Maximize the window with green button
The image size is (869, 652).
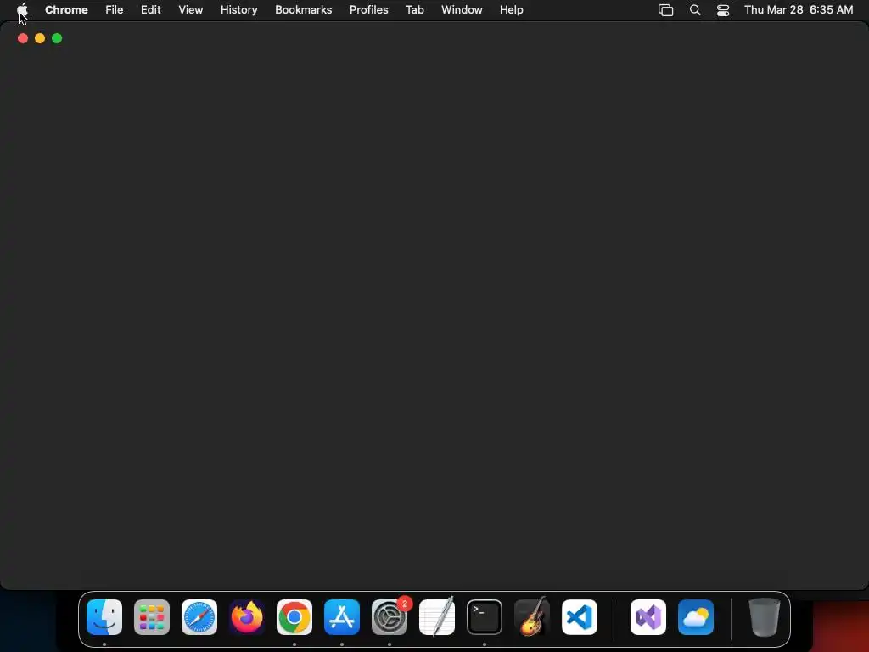pyautogui.click(x=57, y=38)
